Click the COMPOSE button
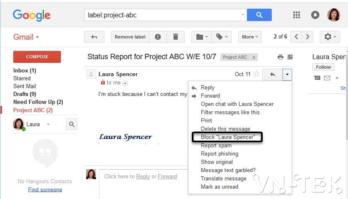Screen dimensions: 348x199 (37, 57)
